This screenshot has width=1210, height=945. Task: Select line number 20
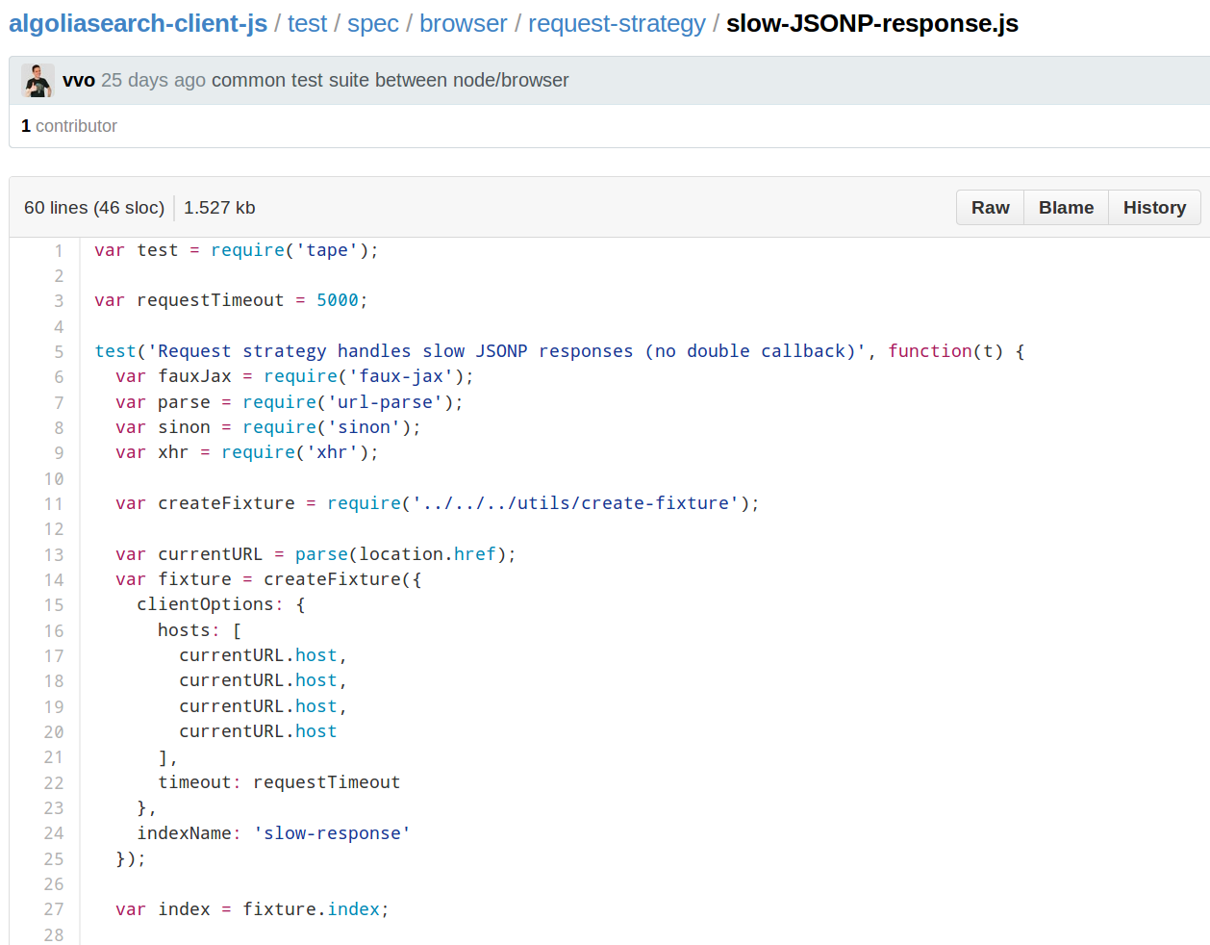tap(54, 732)
